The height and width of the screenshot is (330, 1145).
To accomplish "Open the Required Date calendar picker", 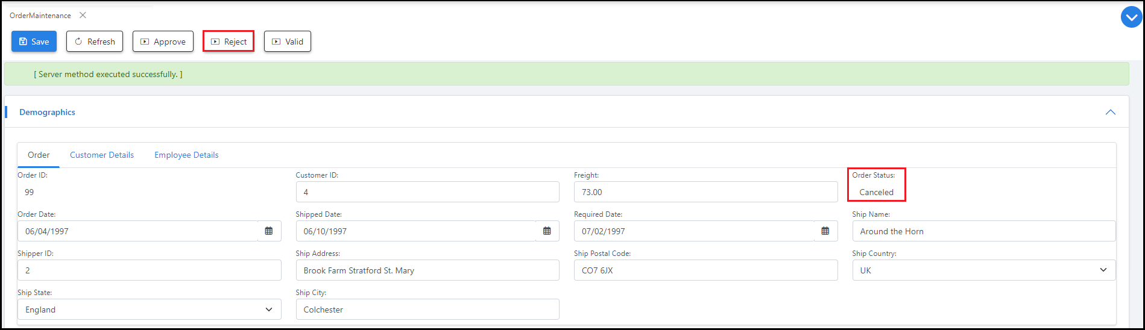I will [x=825, y=231].
